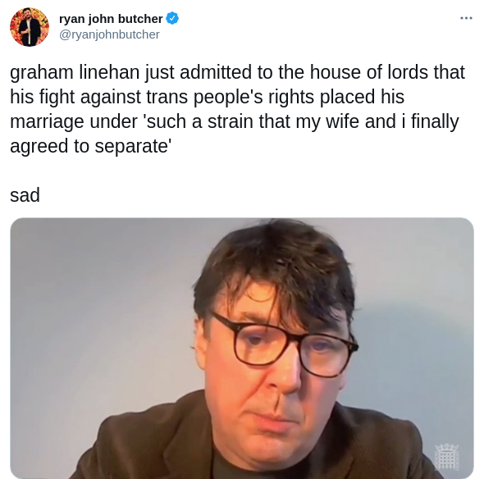The width and height of the screenshot is (484, 479).
Task: Open ryan john butcher's profile avatar
Action: point(30,27)
